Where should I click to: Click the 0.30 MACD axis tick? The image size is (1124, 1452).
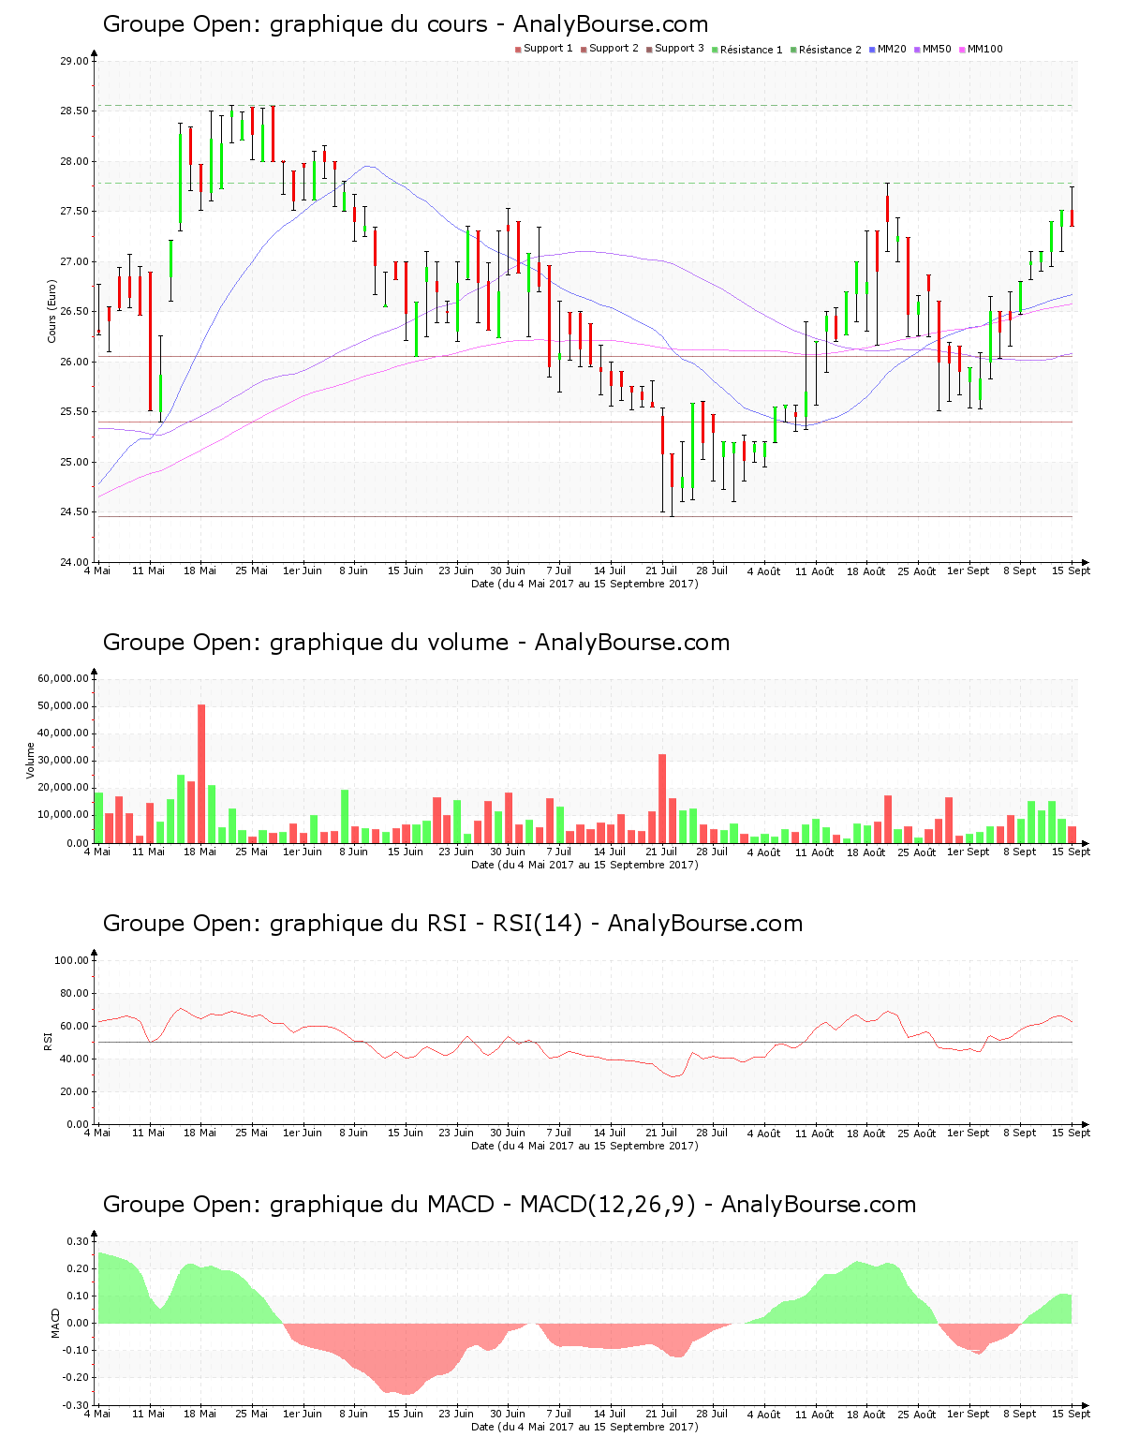click(78, 1241)
